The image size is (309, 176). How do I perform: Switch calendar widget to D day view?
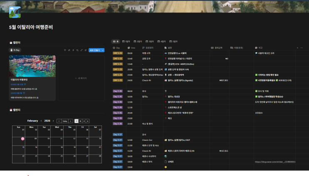click(84, 121)
